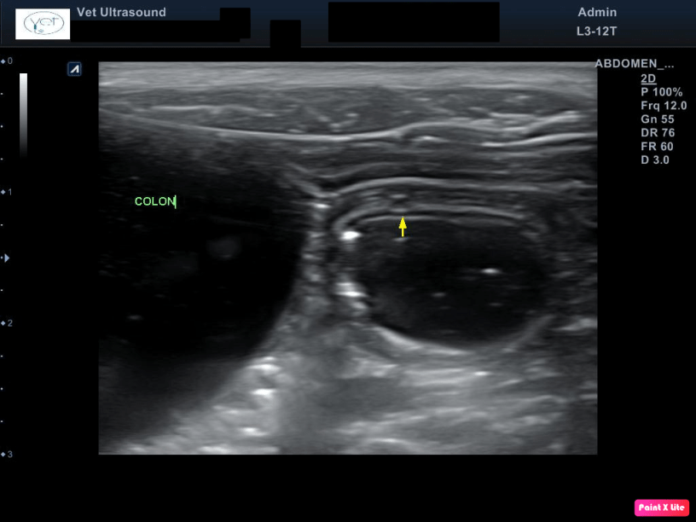696x522 pixels.
Task: Click the green COLON annotation text
Action: point(154,202)
